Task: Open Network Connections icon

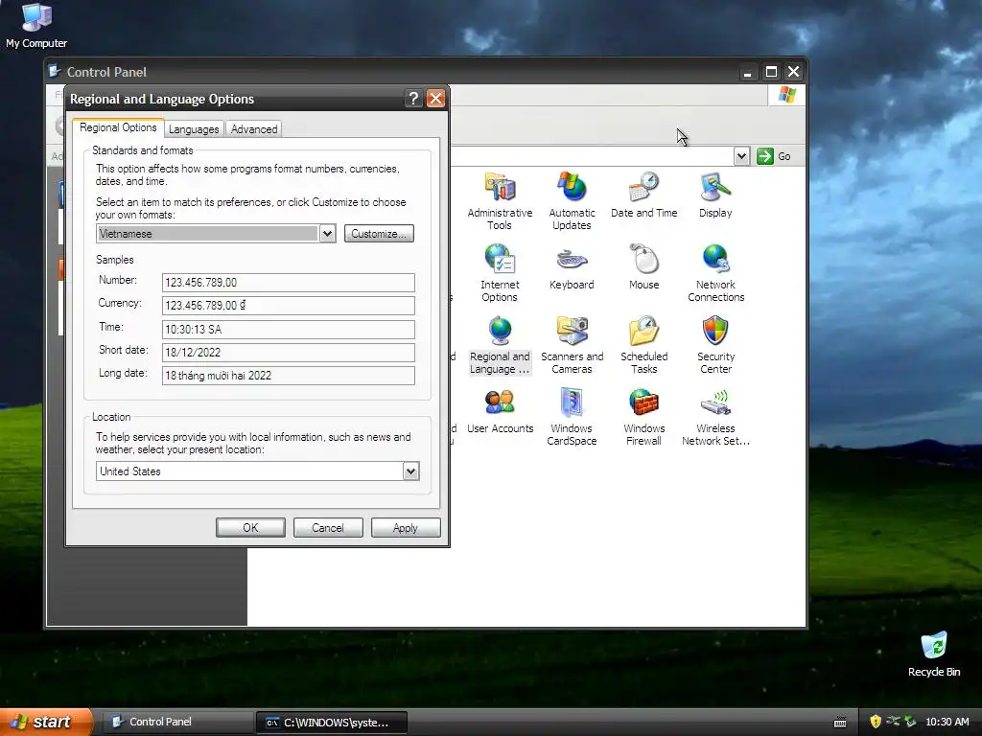Action: (715, 273)
